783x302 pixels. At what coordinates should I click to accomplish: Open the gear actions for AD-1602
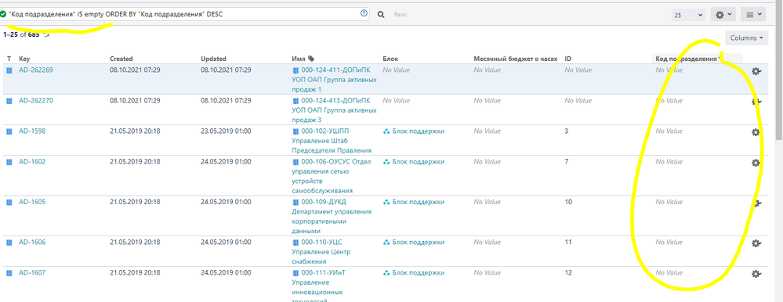(756, 163)
